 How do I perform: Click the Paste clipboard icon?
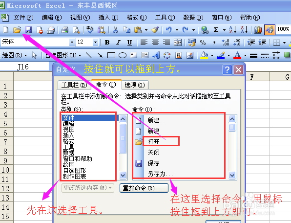click(x=138, y=30)
